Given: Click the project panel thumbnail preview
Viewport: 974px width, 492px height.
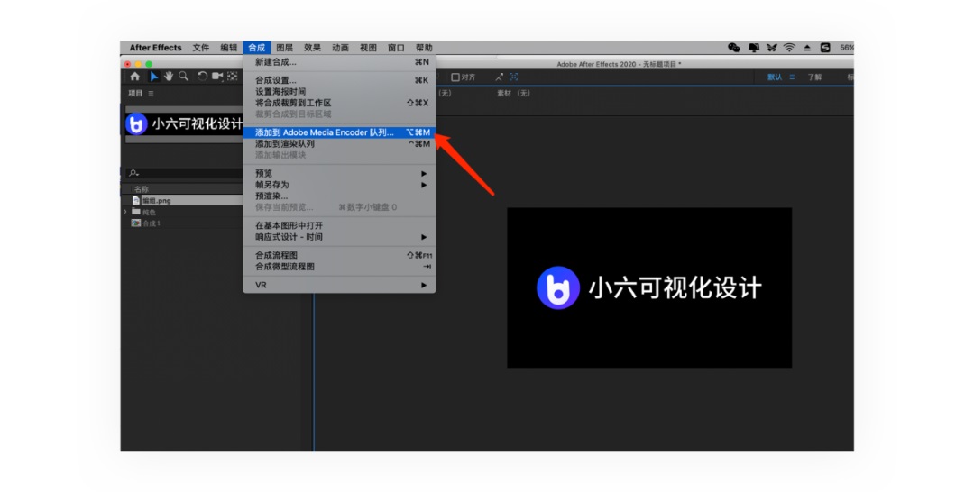Looking at the screenshot, I should (x=185, y=124).
